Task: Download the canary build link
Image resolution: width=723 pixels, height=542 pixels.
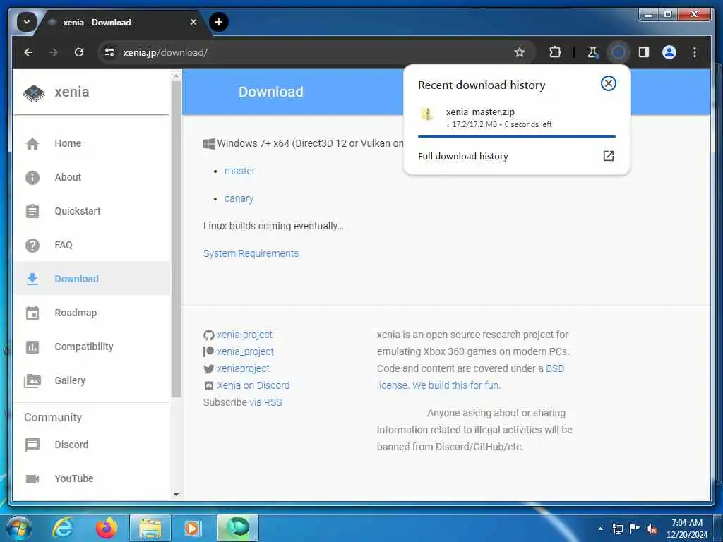Action: (x=239, y=198)
